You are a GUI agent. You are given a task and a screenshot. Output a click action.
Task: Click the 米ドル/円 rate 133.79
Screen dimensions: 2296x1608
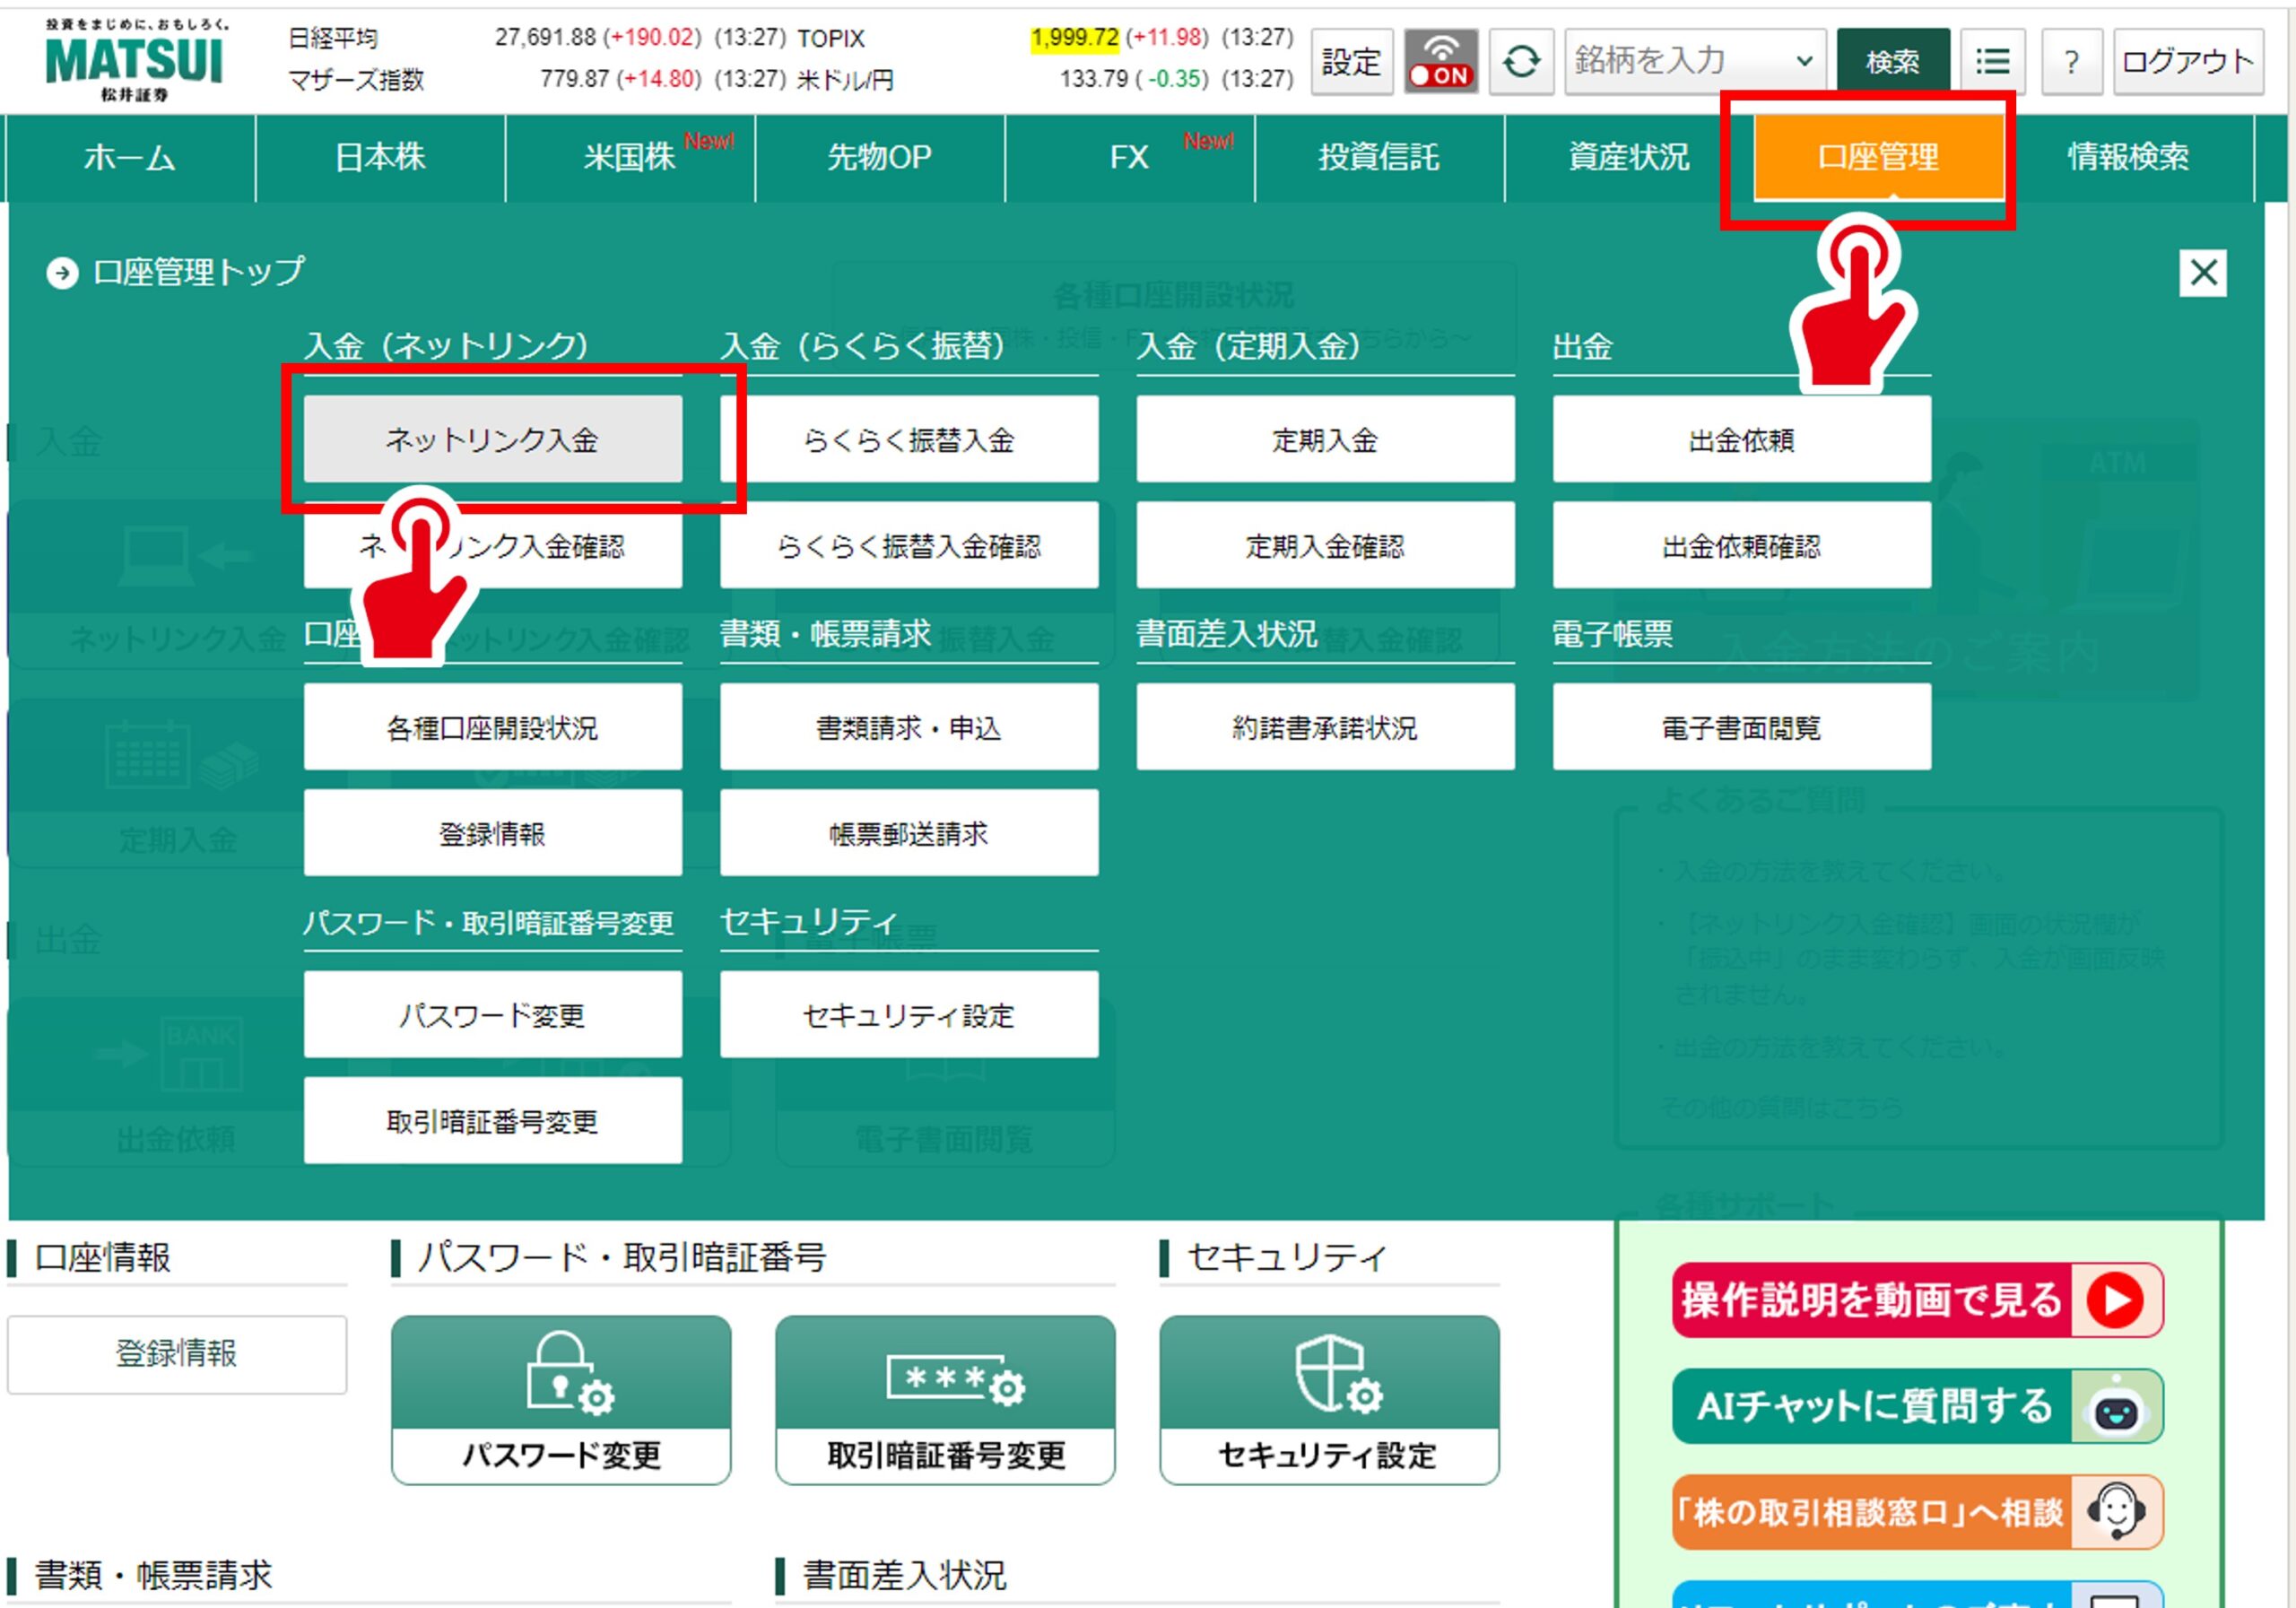point(1094,78)
